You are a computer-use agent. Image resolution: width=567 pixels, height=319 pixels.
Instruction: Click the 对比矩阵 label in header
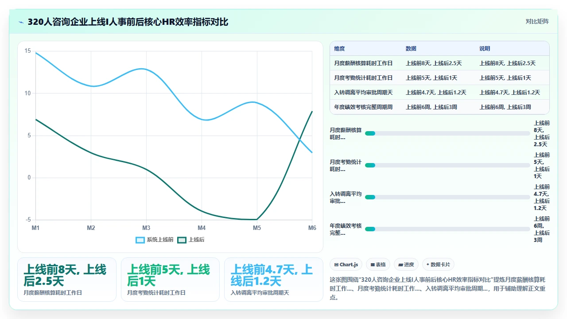tap(537, 21)
